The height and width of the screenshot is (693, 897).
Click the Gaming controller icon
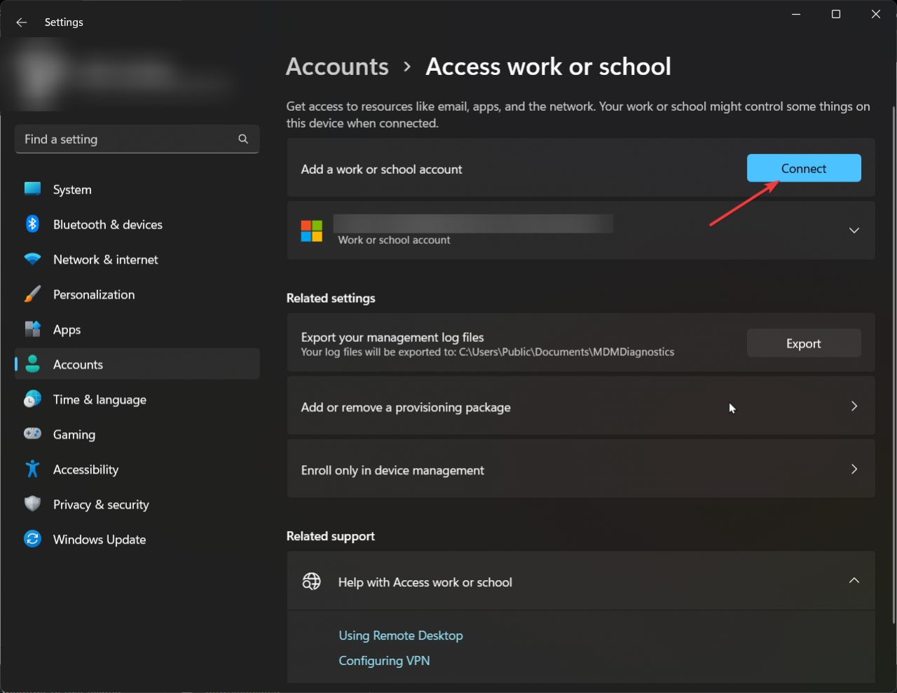32,434
